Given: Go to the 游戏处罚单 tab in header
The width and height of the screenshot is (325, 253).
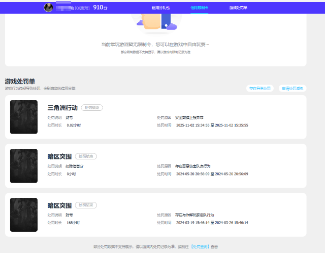Looking at the screenshot, I should pyautogui.click(x=238, y=8).
